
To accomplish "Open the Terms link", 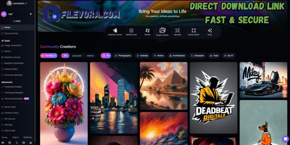I will pos(4,137).
